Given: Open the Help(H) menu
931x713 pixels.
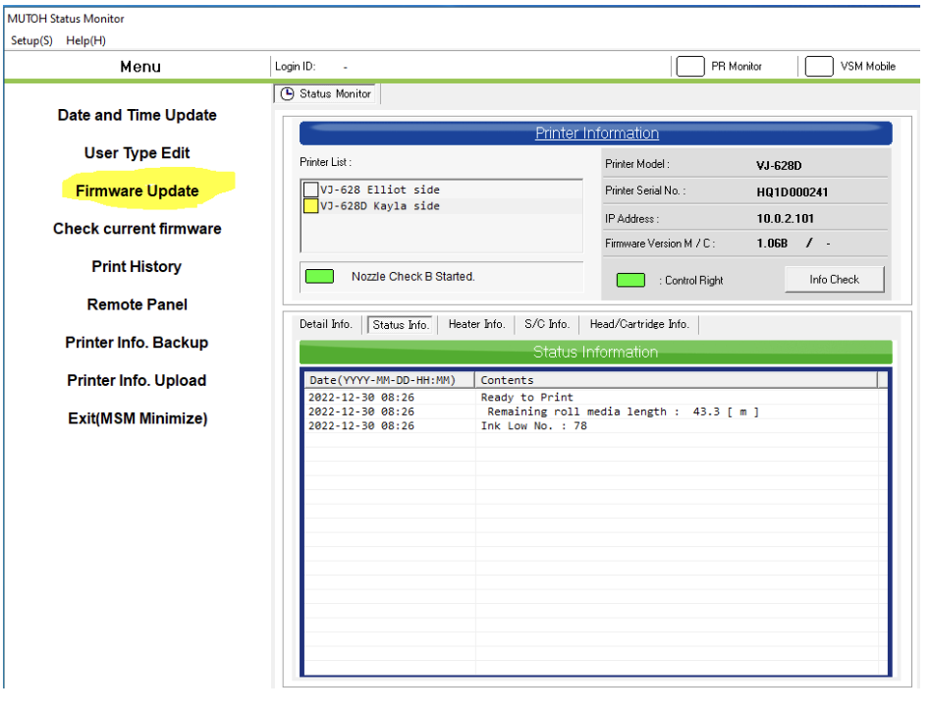Looking at the screenshot, I should [86, 40].
